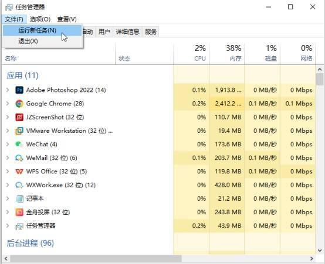
Task: Click Photoshop memory value 1,913.8
Action: coord(228,90)
